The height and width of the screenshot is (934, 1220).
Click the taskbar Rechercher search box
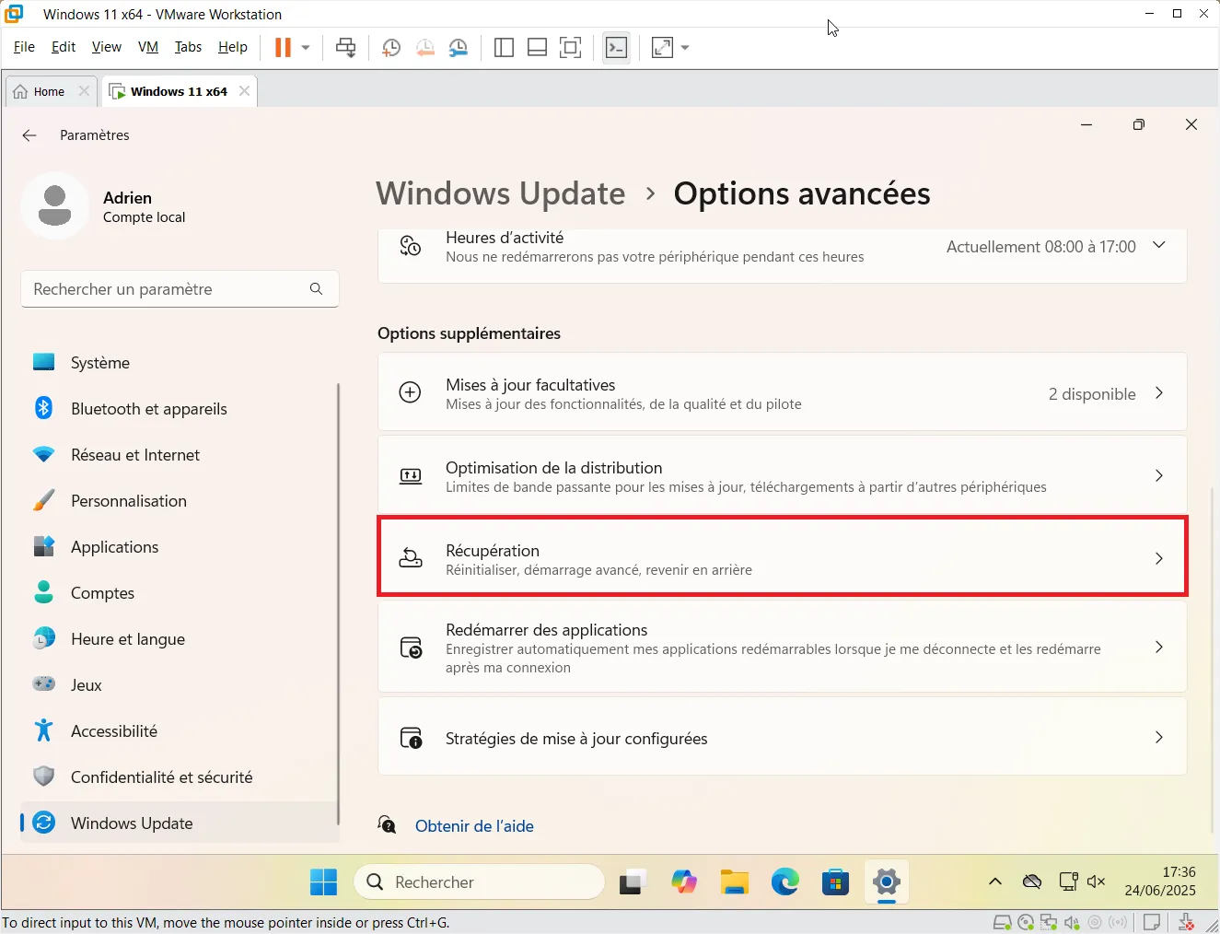[479, 882]
